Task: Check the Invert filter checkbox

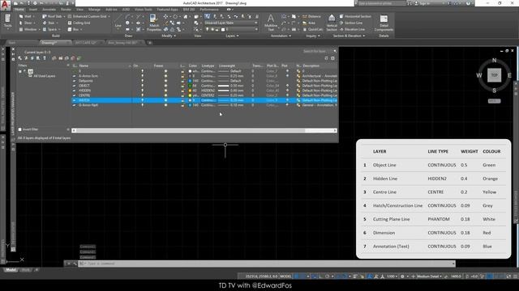Action: coord(19,129)
